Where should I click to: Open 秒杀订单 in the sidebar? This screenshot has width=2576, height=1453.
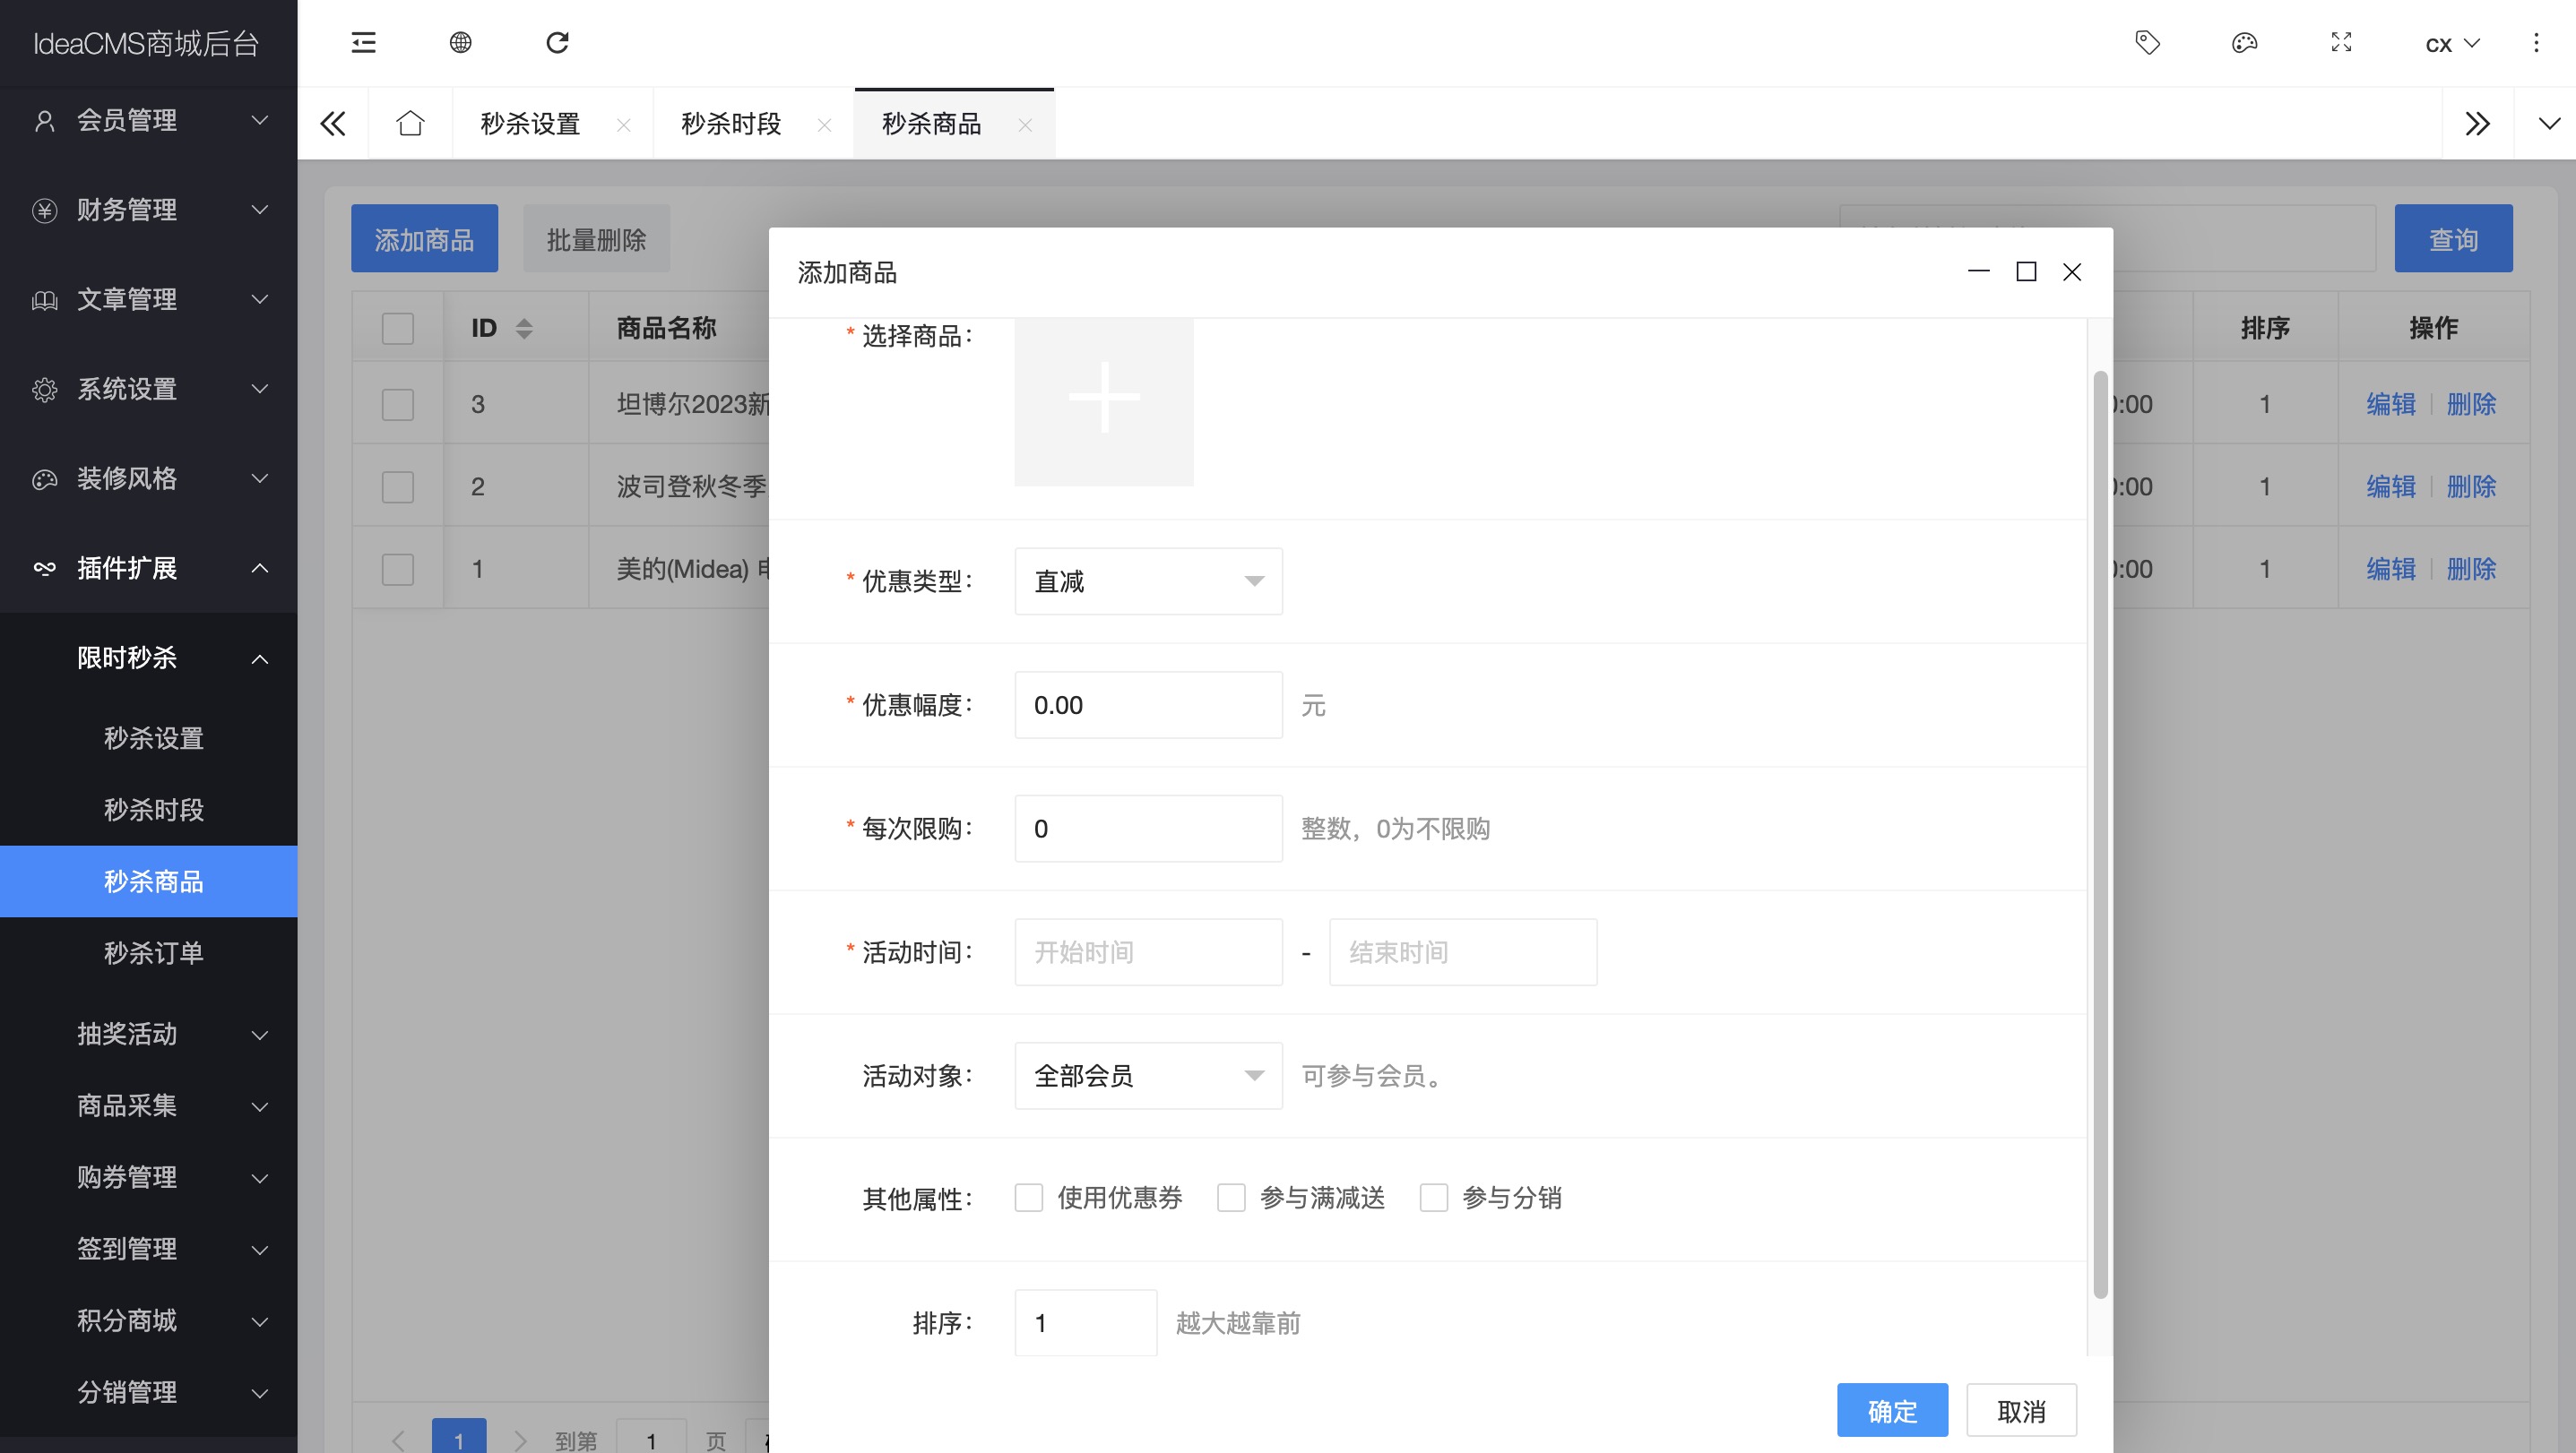click(x=153, y=953)
